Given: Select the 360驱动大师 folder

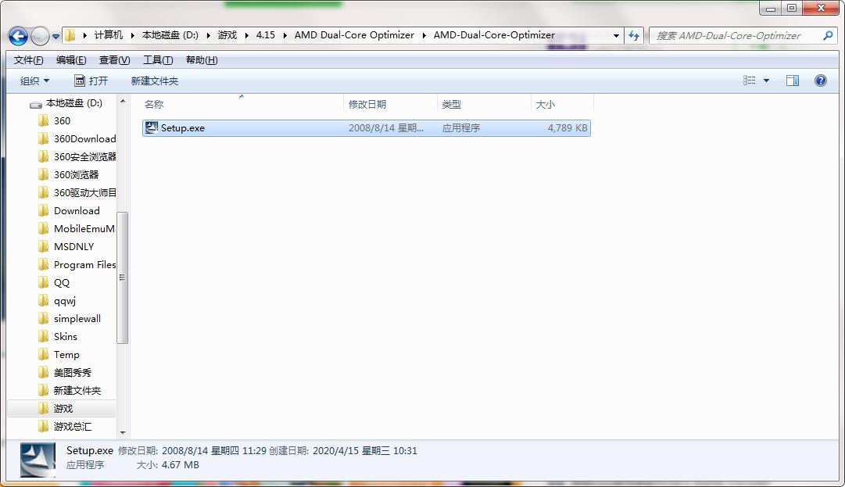Looking at the screenshot, I should [x=77, y=193].
